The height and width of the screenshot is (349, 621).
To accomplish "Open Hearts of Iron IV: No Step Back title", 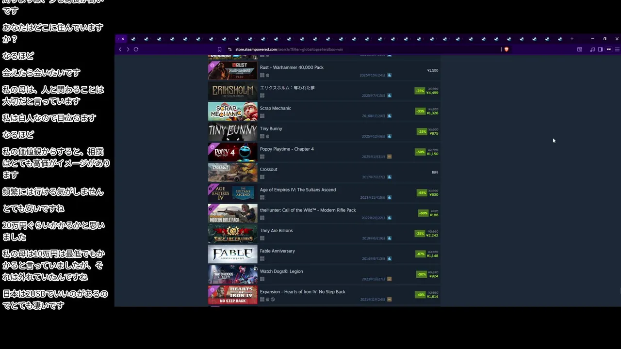I will pos(303,291).
